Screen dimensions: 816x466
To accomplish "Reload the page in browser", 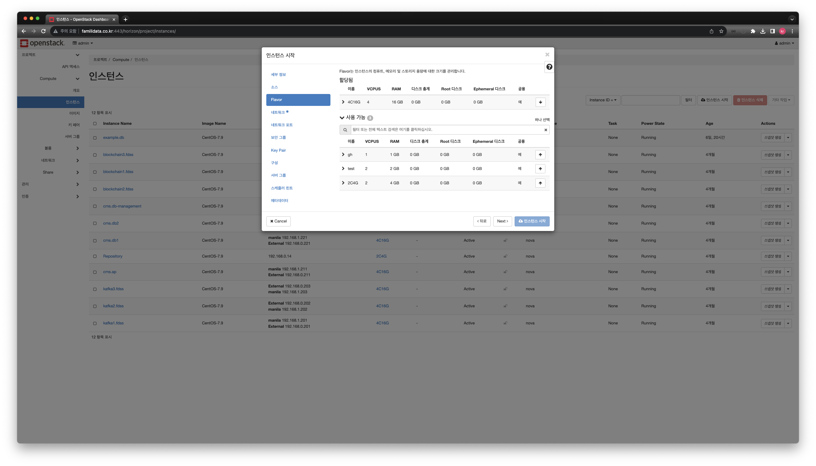I will pyautogui.click(x=43, y=31).
